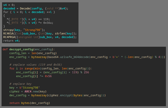The image size is (168, 108).
Task: Select the b"Strong798" Python key value
Action: (29, 88)
